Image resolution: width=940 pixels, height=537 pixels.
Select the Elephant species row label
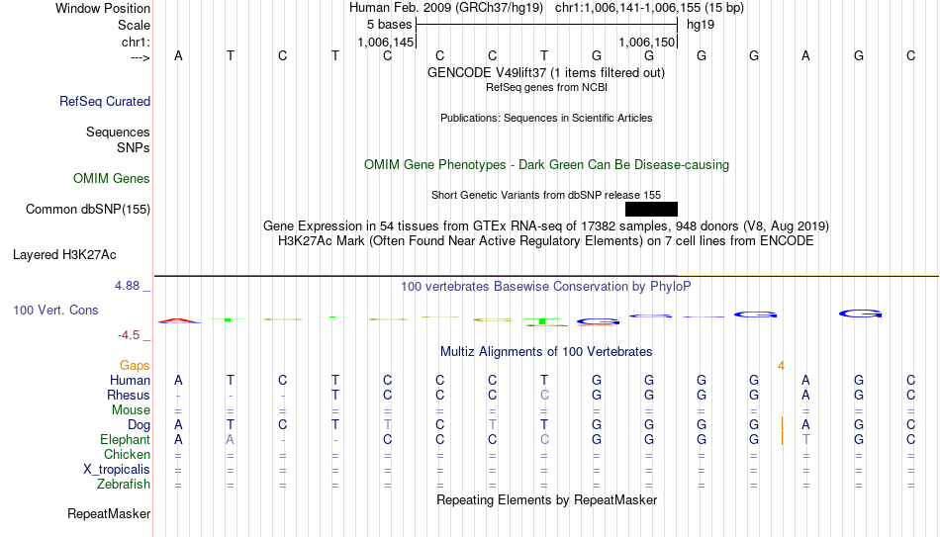pos(125,439)
